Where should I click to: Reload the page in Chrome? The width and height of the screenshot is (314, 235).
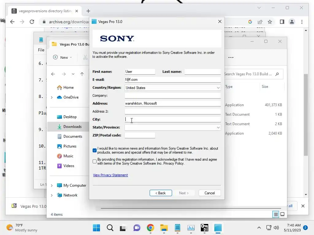(x=32, y=22)
